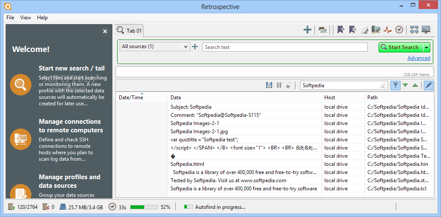Image resolution: width=441 pixels, height=217 pixels.
Task: Click the Path column header
Action: (399, 98)
